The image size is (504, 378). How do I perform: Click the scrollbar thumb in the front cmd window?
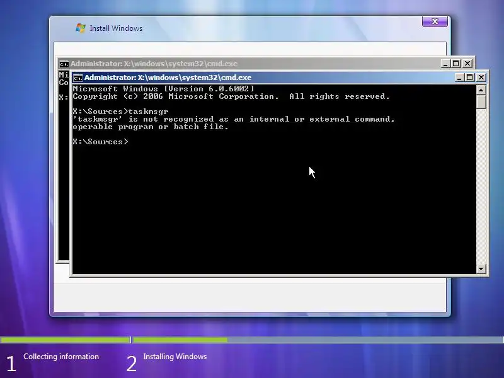pyautogui.click(x=481, y=102)
